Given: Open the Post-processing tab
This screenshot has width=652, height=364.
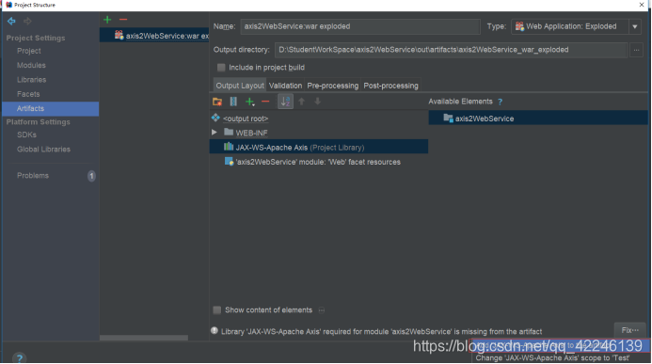Looking at the screenshot, I should click(x=390, y=86).
